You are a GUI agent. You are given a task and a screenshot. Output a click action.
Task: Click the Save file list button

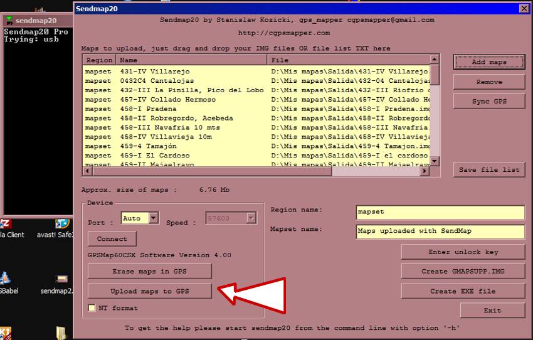489,169
